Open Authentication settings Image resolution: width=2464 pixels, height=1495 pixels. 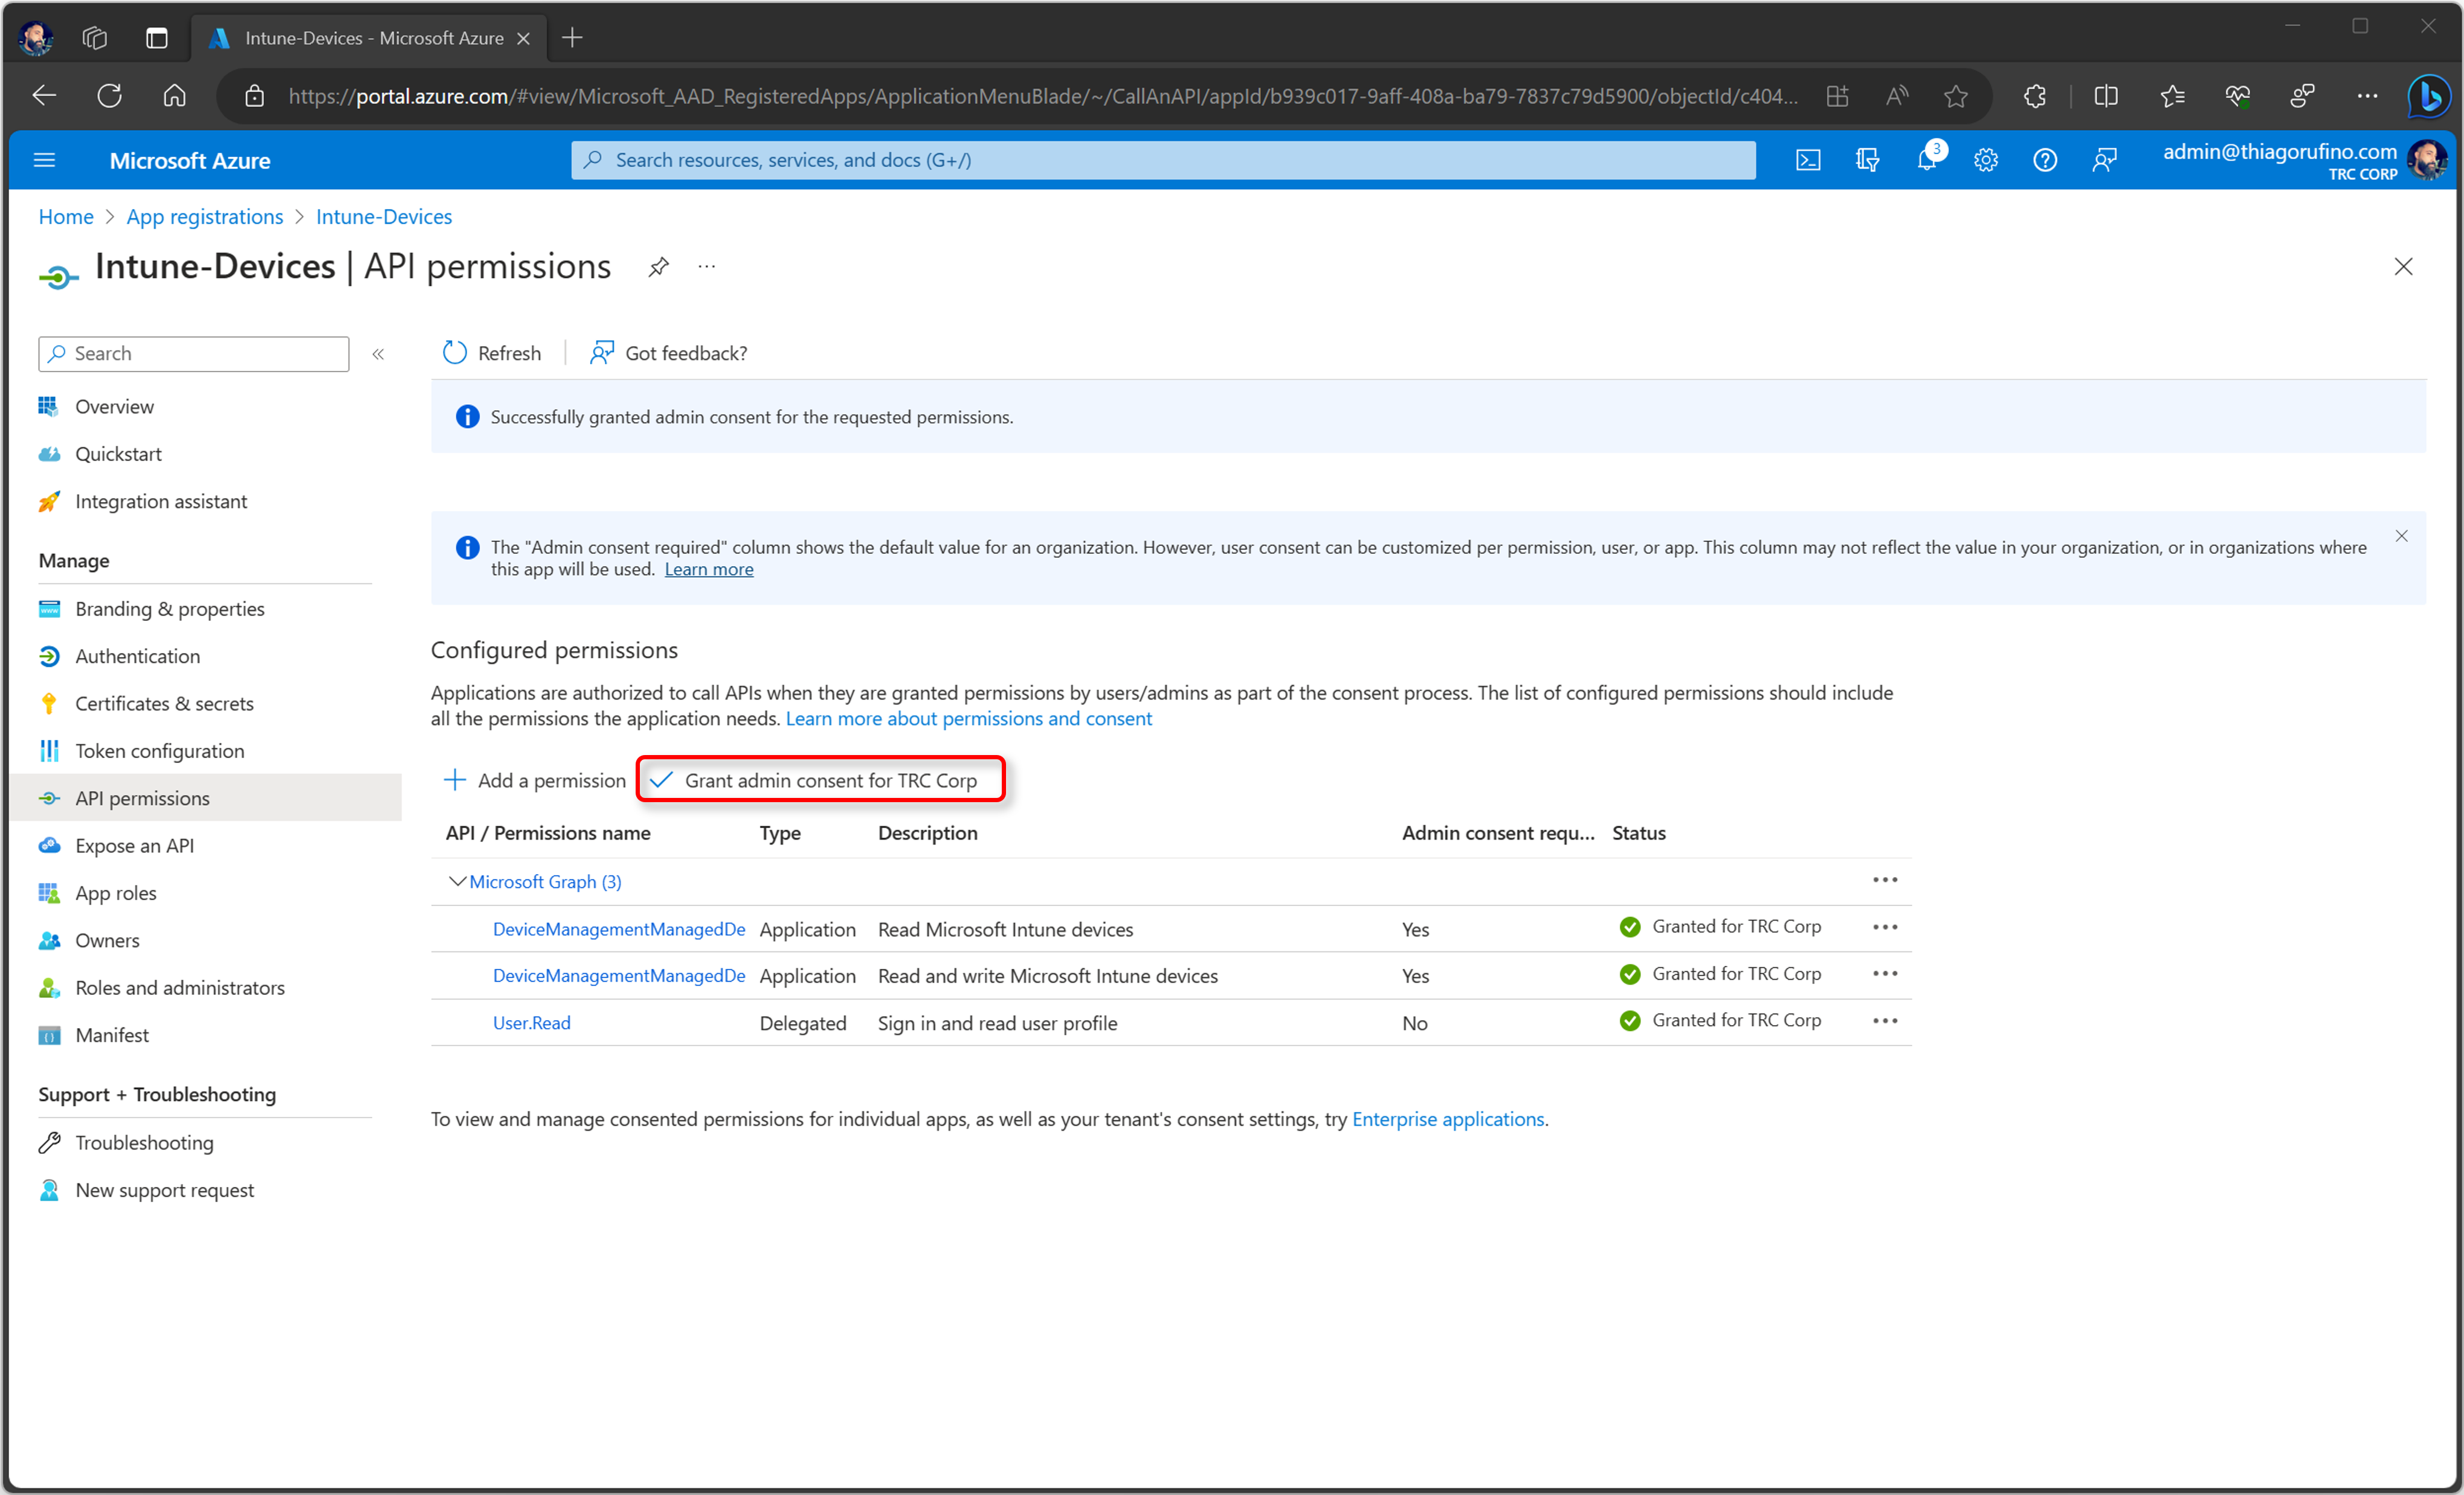point(138,656)
